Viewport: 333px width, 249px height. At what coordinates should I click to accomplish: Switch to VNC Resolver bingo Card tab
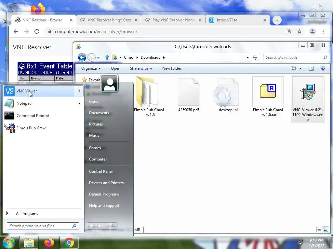pyautogui.click(x=109, y=20)
